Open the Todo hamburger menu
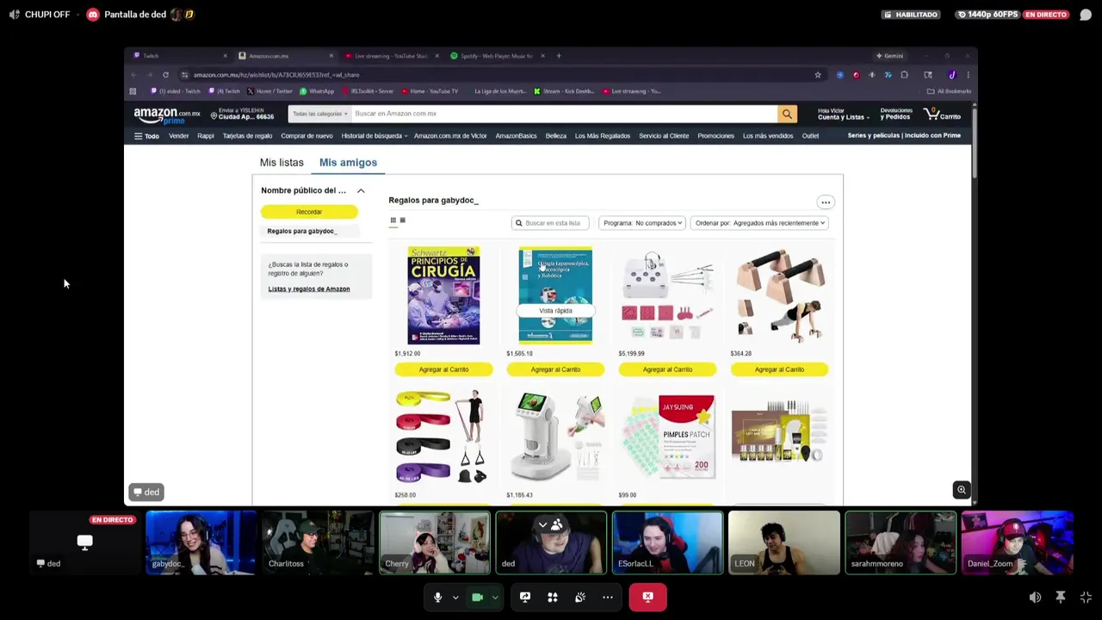The image size is (1102, 620). click(x=146, y=136)
